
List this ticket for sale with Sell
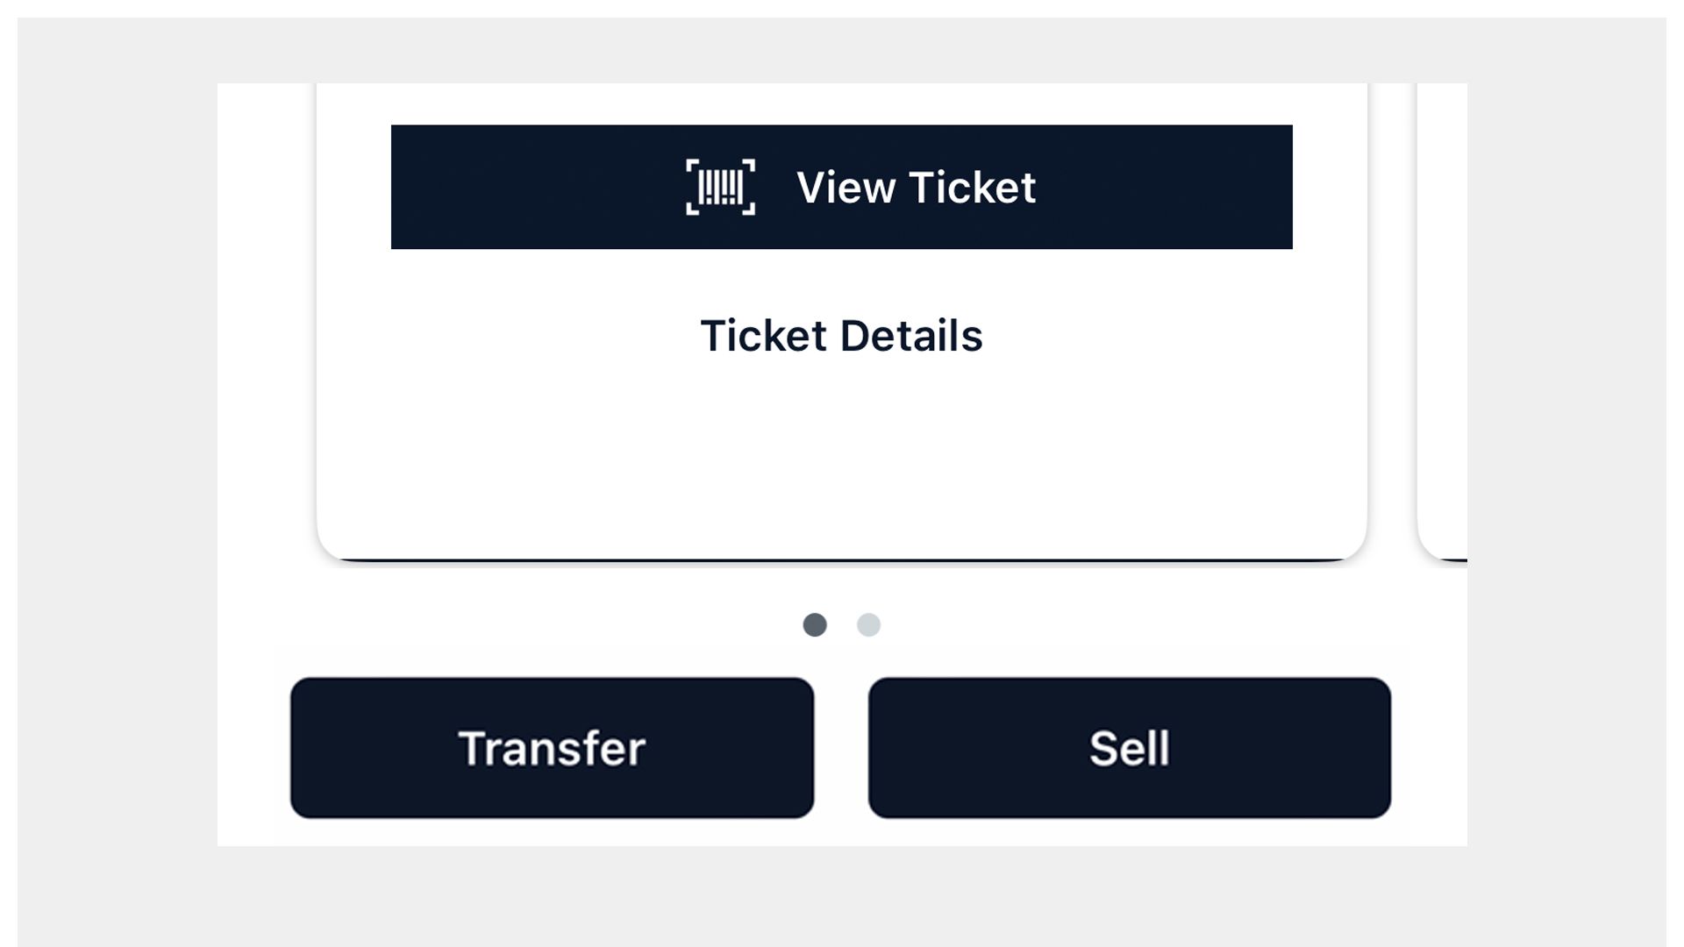pos(1129,748)
